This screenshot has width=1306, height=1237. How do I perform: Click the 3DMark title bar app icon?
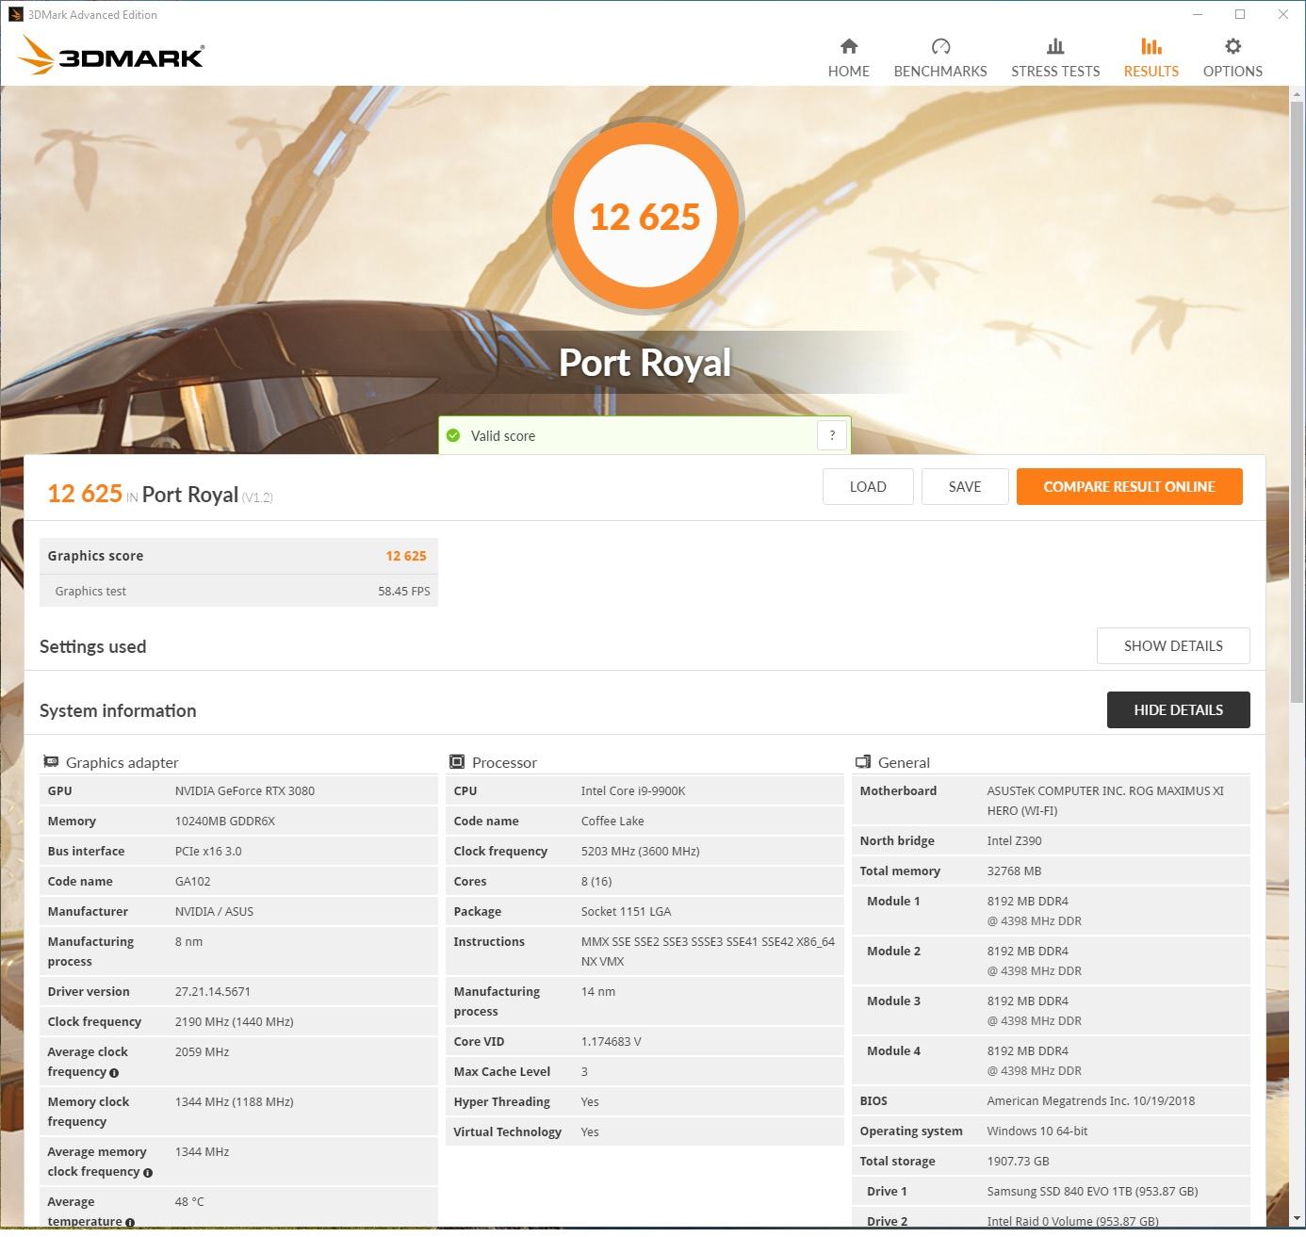[16, 14]
